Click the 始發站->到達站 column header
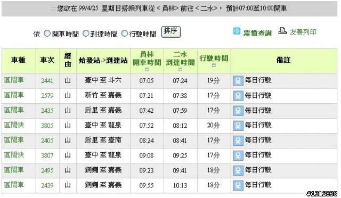 pyautogui.click(x=103, y=61)
